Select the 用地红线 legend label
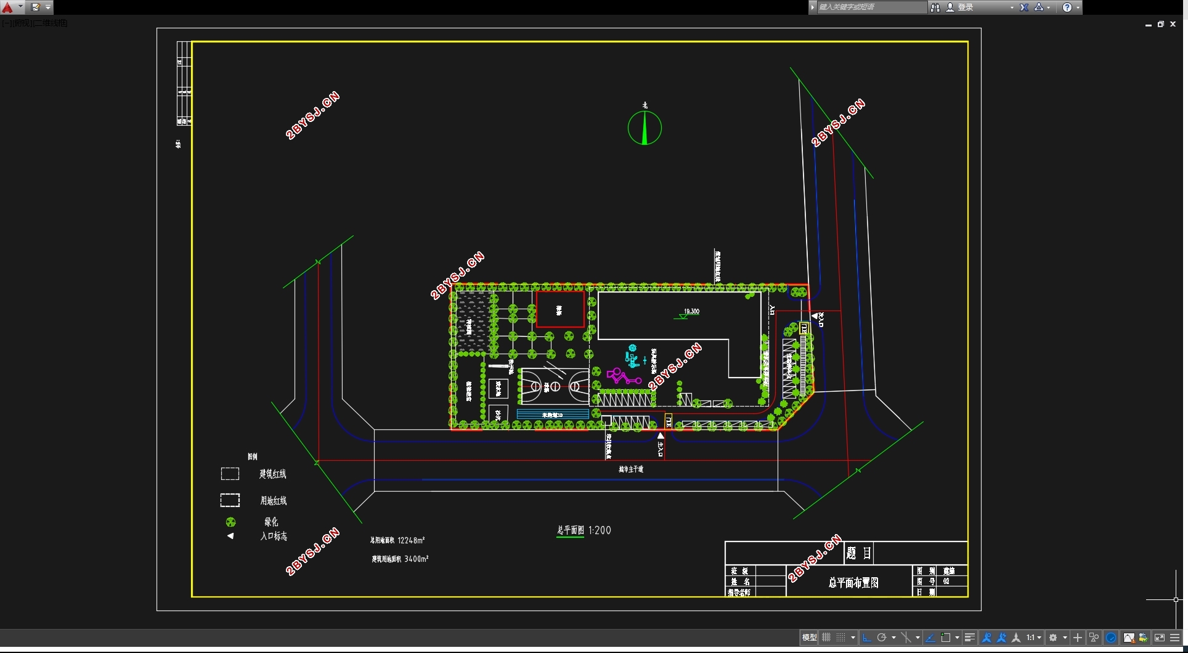This screenshot has width=1188, height=653. [x=273, y=501]
